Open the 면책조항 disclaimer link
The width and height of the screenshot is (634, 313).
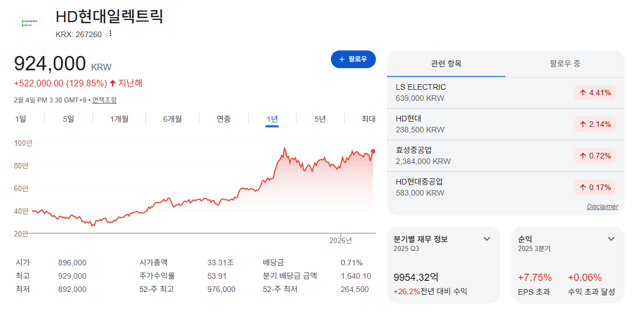tap(105, 100)
